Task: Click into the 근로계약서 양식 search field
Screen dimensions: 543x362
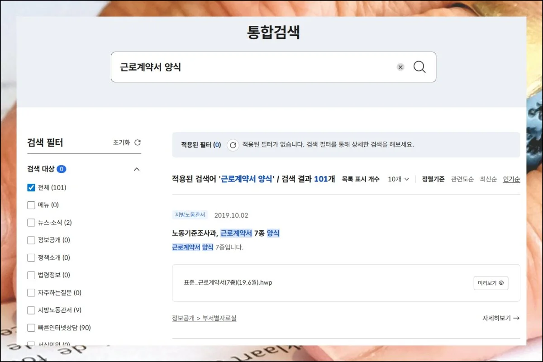Action: point(253,67)
